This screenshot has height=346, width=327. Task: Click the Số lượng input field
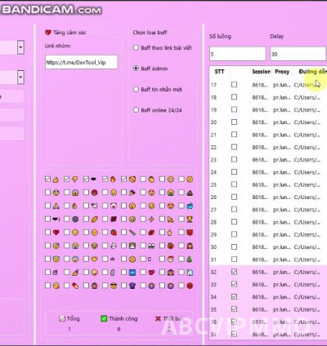(x=237, y=54)
